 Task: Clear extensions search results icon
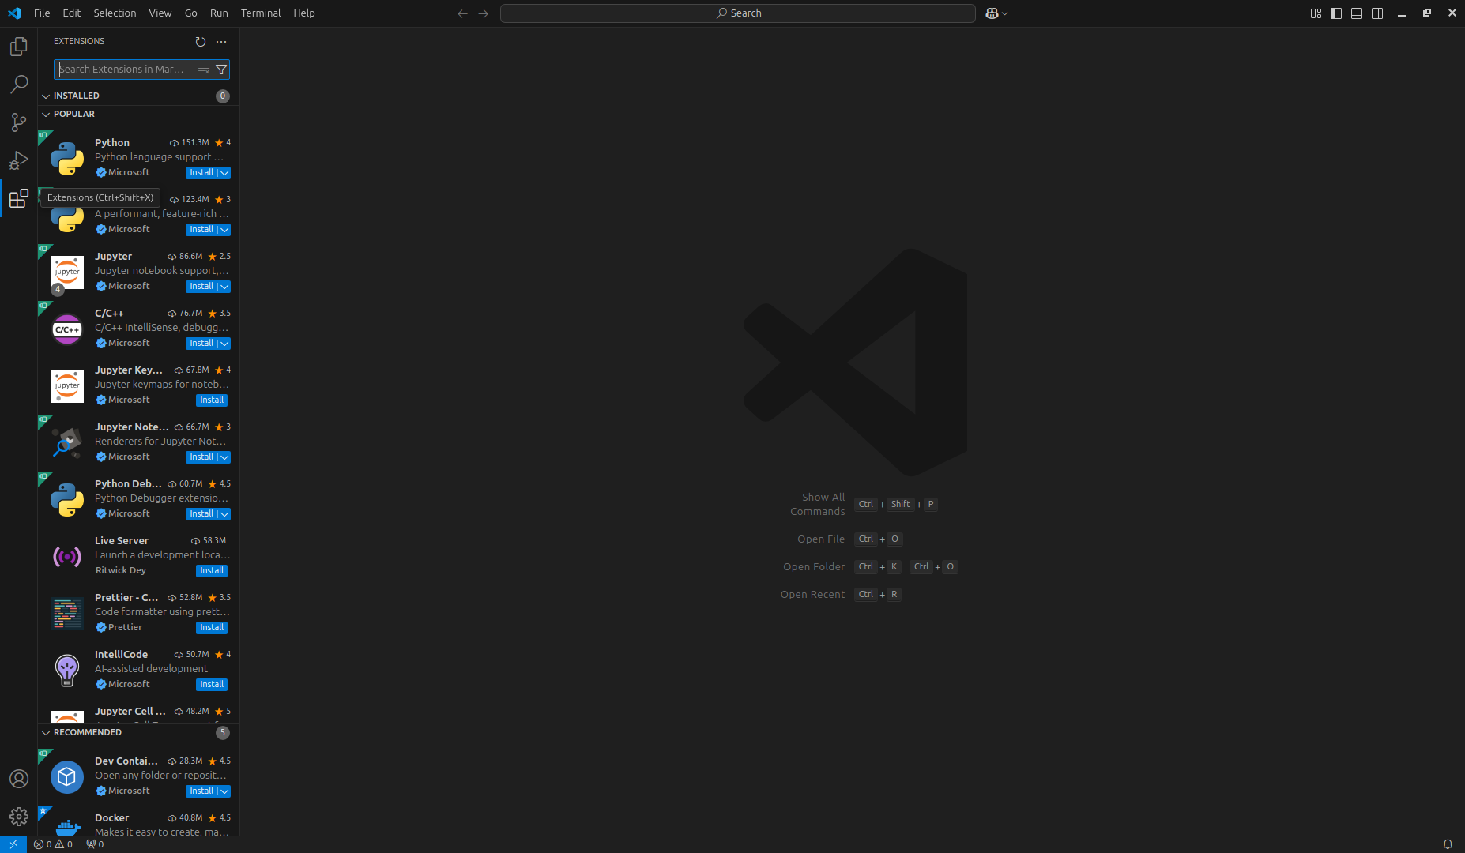coord(204,70)
